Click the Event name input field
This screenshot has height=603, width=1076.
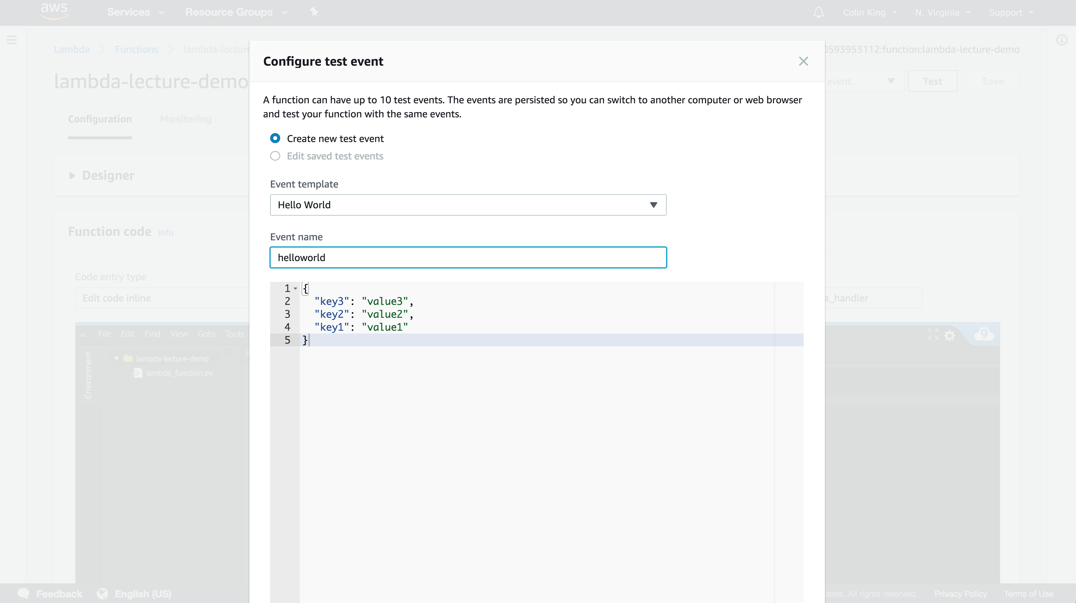click(x=468, y=257)
